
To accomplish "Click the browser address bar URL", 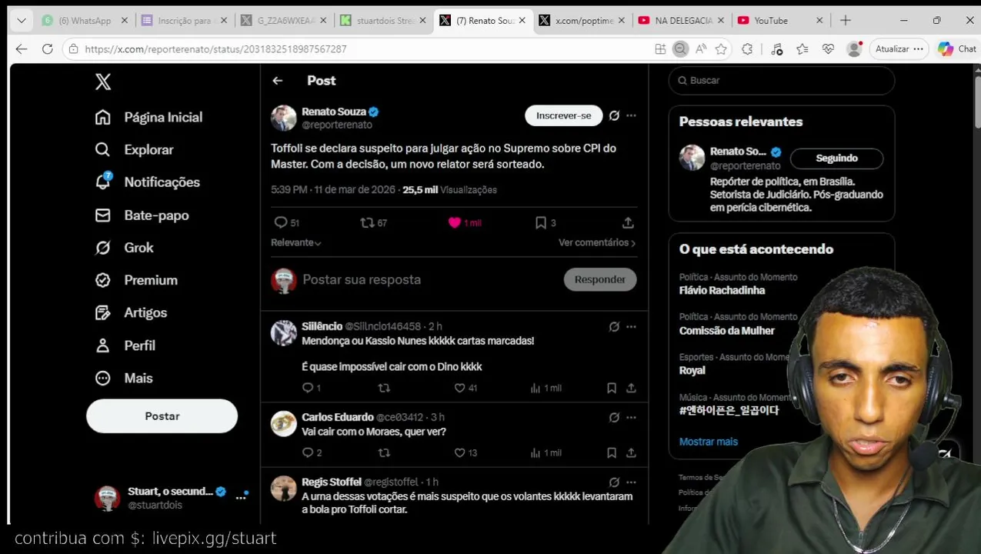I will pyautogui.click(x=215, y=48).
